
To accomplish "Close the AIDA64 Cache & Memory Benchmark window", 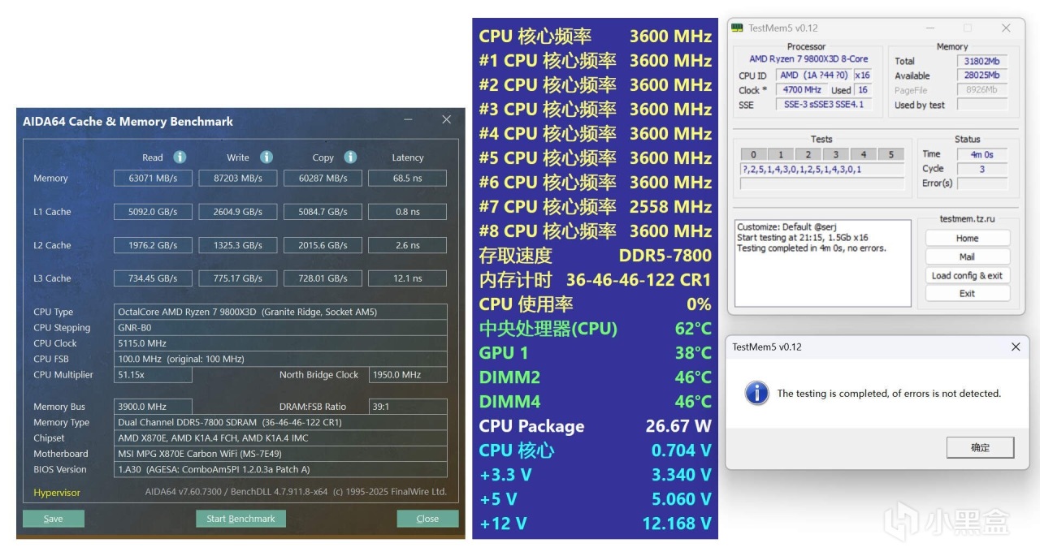I will tap(446, 120).
